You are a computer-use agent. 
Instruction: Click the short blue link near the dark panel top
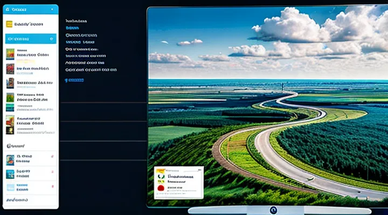[x=72, y=28]
